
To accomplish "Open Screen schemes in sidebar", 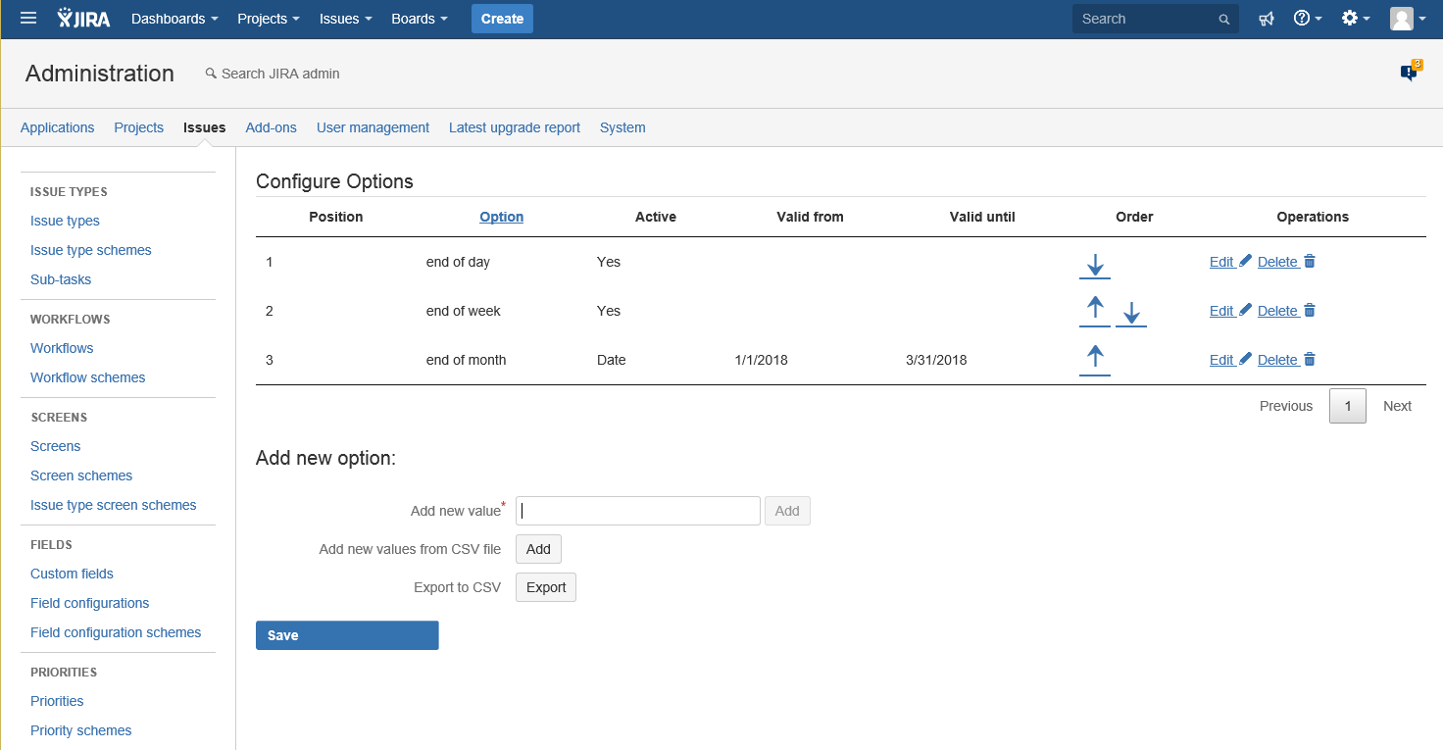I will click(81, 475).
